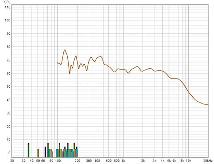Click the SPL axis title label
This screenshot has height=164, width=214.
click(7, 2)
